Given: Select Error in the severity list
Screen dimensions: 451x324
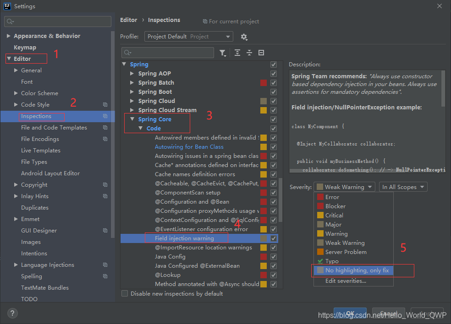Looking at the screenshot, I should coord(353,197).
